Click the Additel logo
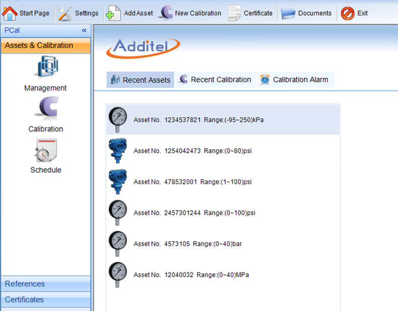The height and width of the screenshot is (311, 398). tap(143, 48)
